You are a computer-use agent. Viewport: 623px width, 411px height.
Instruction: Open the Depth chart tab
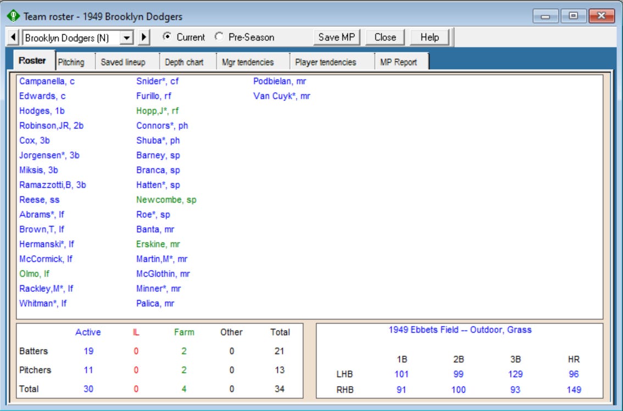point(185,63)
